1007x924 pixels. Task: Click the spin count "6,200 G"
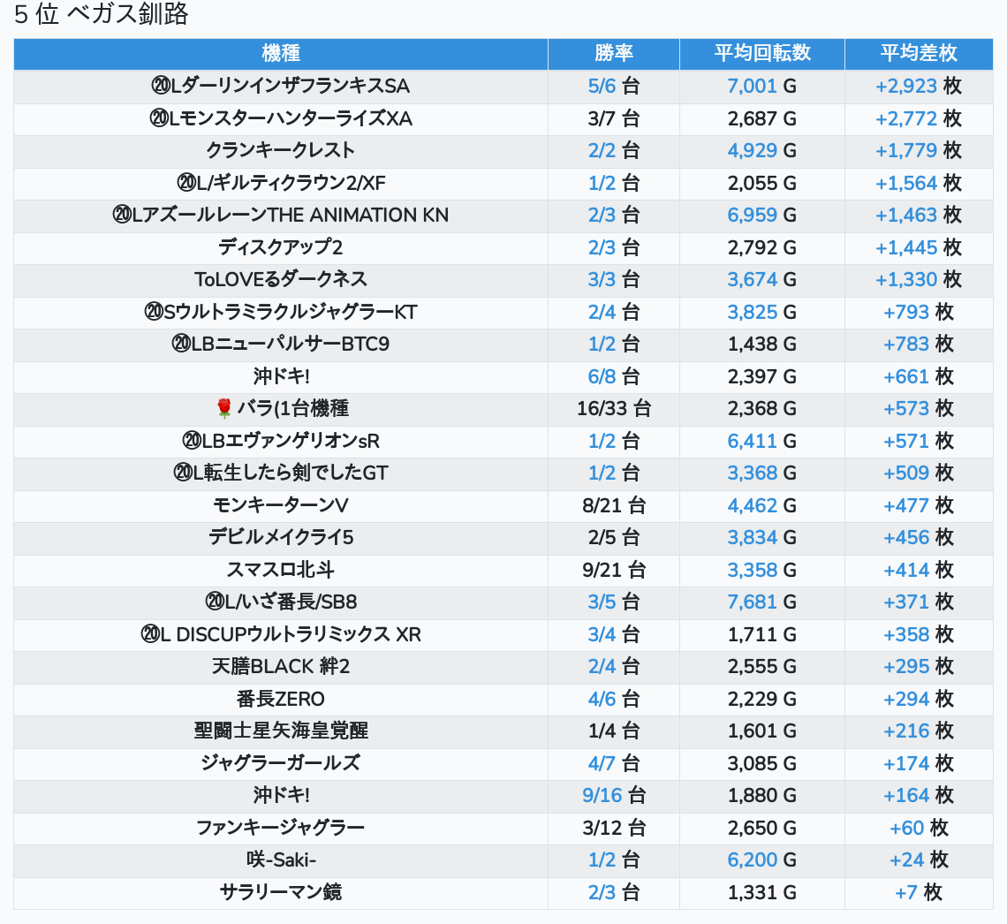pyautogui.click(x=762, y=860)
